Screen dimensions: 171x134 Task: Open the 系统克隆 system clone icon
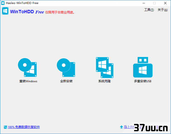click(x=105, y=67)
